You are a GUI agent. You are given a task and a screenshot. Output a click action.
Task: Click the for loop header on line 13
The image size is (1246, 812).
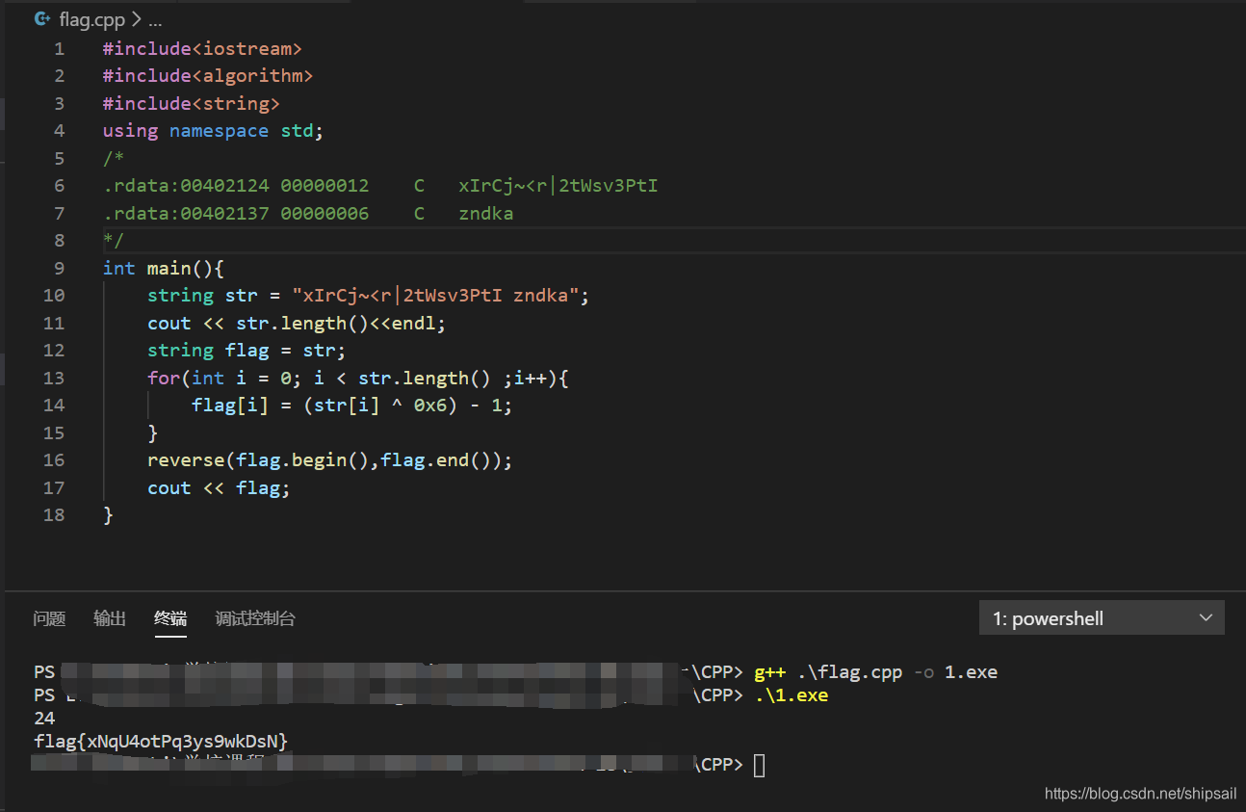point(358,378)
